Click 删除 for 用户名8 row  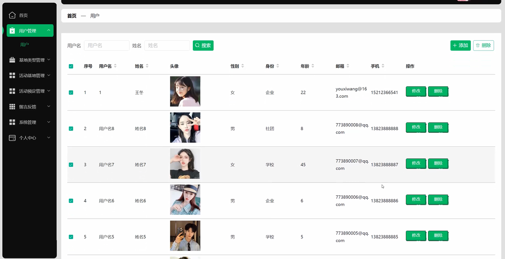pos(438,127)
